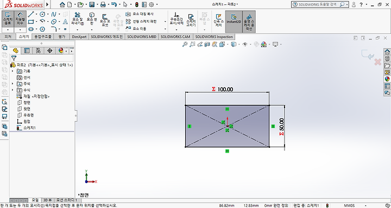This screenshot has height=208, width=391.
Task: Click the Smart Dimension (지능형 치수) tool
Action: (x=20, y=18)
